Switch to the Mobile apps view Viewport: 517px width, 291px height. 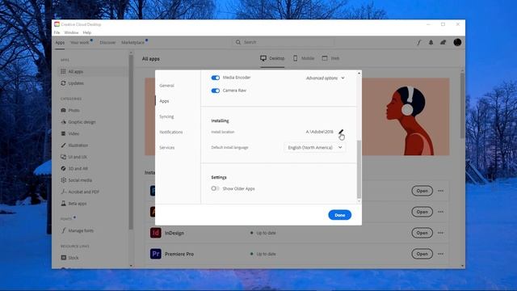pos(304,58)
